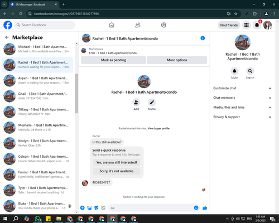Expand Media, files and links section
Image resolution: width=279 pixels, height=223 pixels.
point(242,108)
